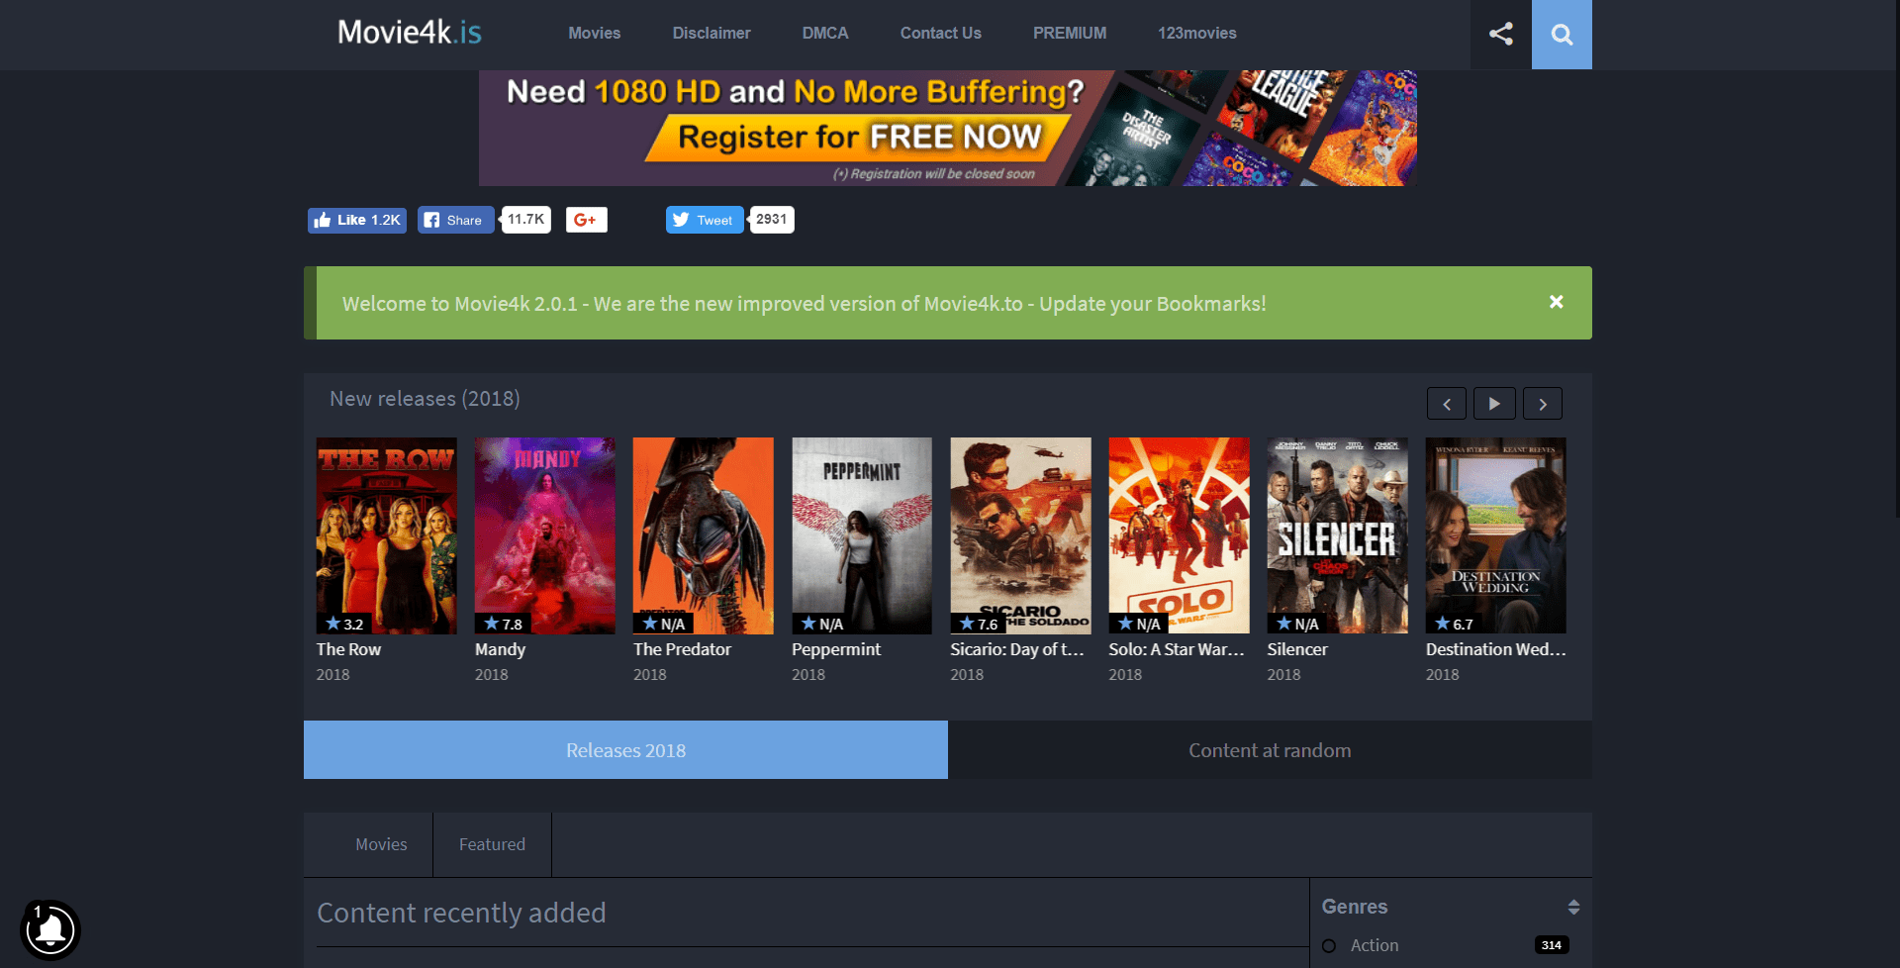
Task: Click the Movie4k.is logo
Action: coord(410,33)
